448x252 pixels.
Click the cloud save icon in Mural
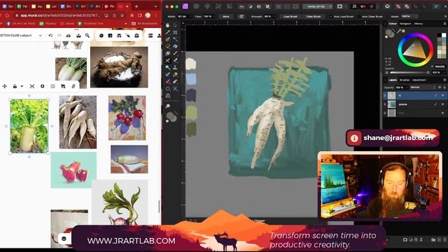pyautogui.click(x=69, y=36)
